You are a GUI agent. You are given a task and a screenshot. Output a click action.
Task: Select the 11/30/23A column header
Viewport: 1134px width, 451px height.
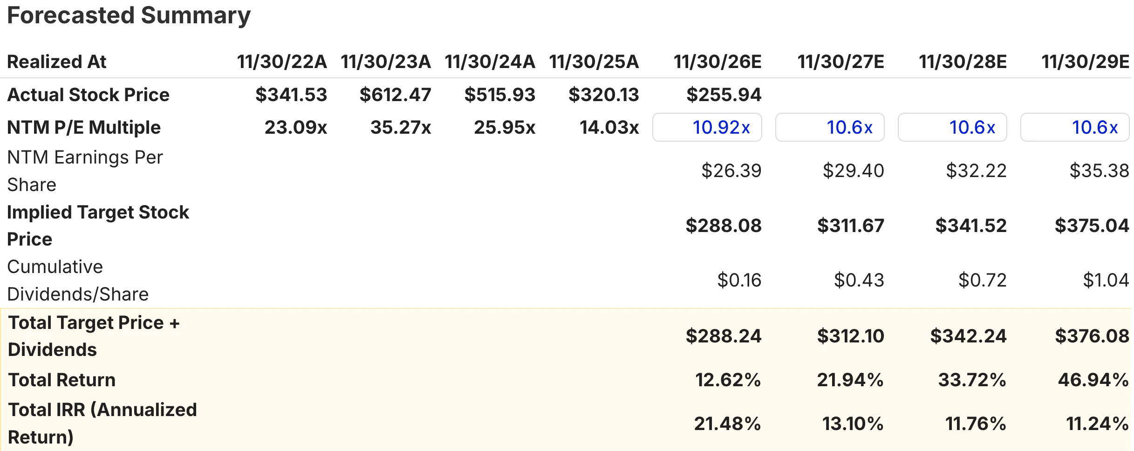[386, 61]
